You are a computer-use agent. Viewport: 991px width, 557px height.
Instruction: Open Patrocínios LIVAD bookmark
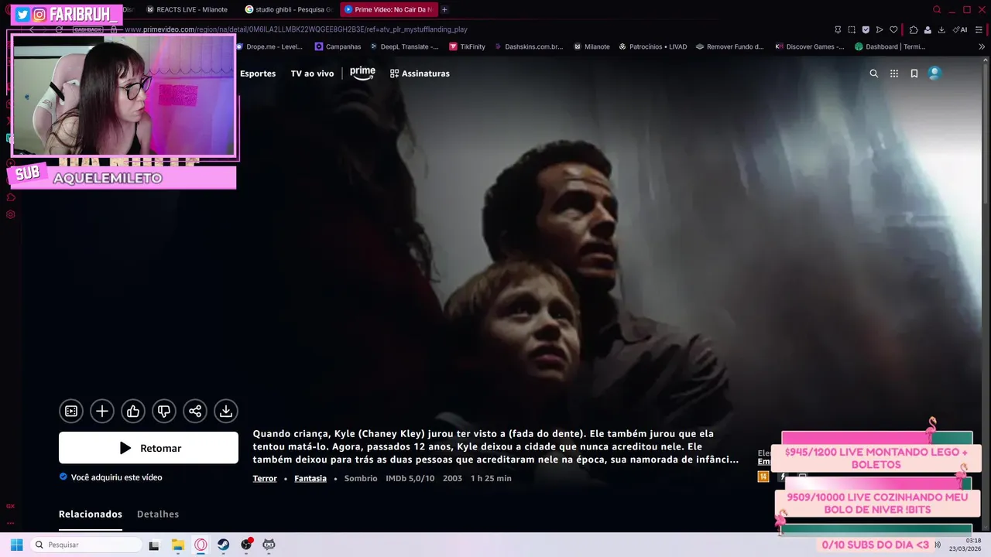[x=652, y=46]
